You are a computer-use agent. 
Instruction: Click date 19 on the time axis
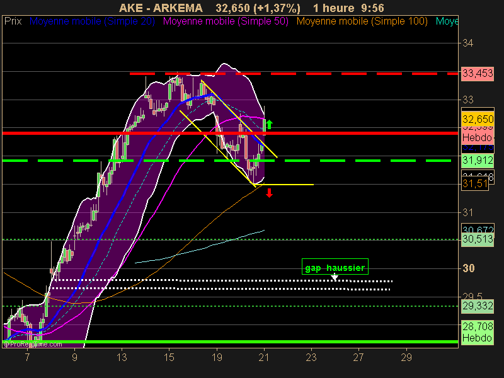click(217, 357)
